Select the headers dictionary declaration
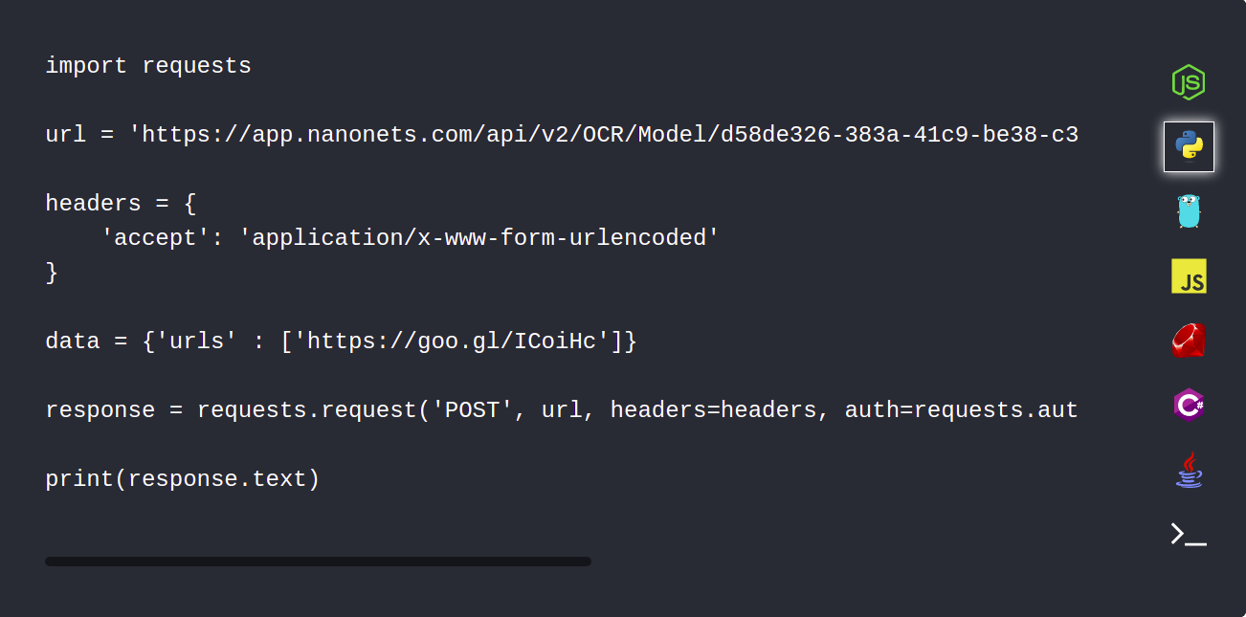 (121, 203)
